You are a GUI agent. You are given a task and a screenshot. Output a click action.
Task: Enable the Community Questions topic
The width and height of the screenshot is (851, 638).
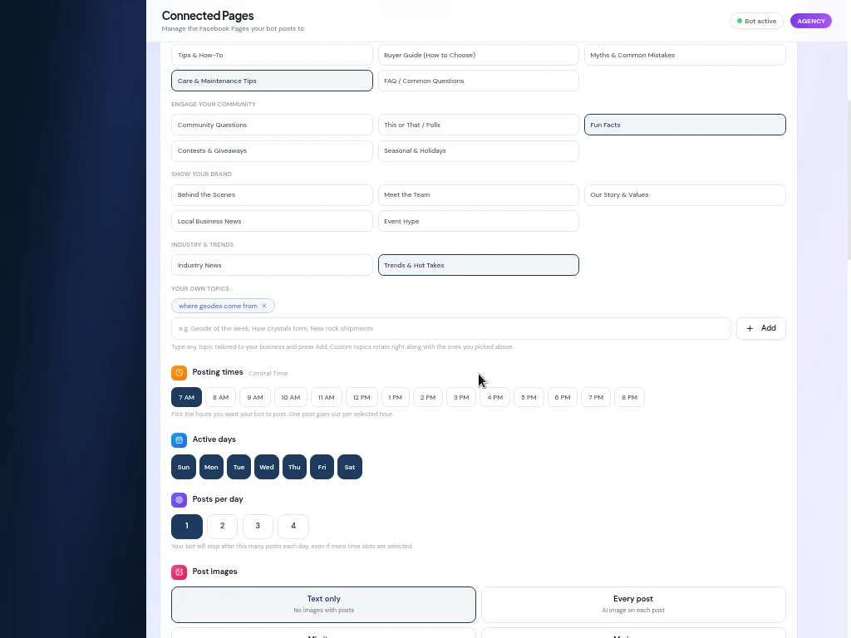coord(272,125)
